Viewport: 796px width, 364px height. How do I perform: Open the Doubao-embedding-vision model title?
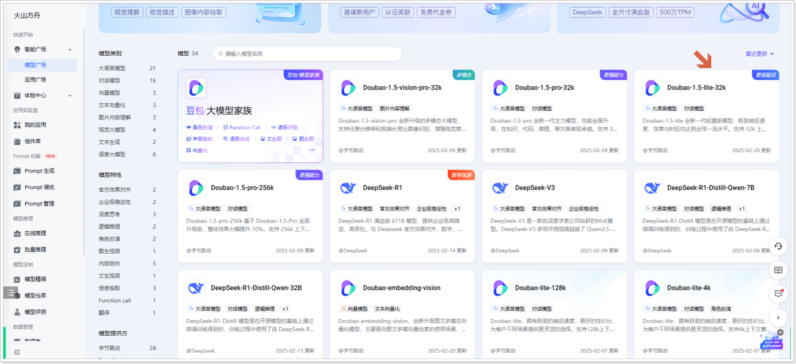[x=401, y=288]
